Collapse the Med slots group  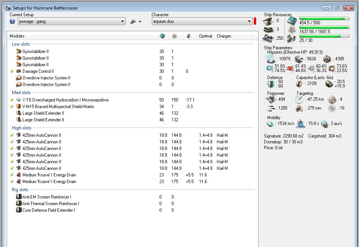(21, 93)
